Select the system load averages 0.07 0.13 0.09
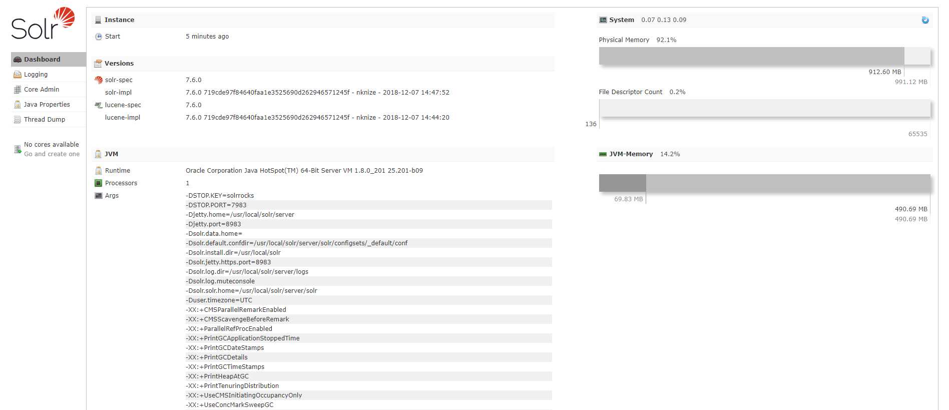This screenshot has width=949, height=410. point(664,20)
